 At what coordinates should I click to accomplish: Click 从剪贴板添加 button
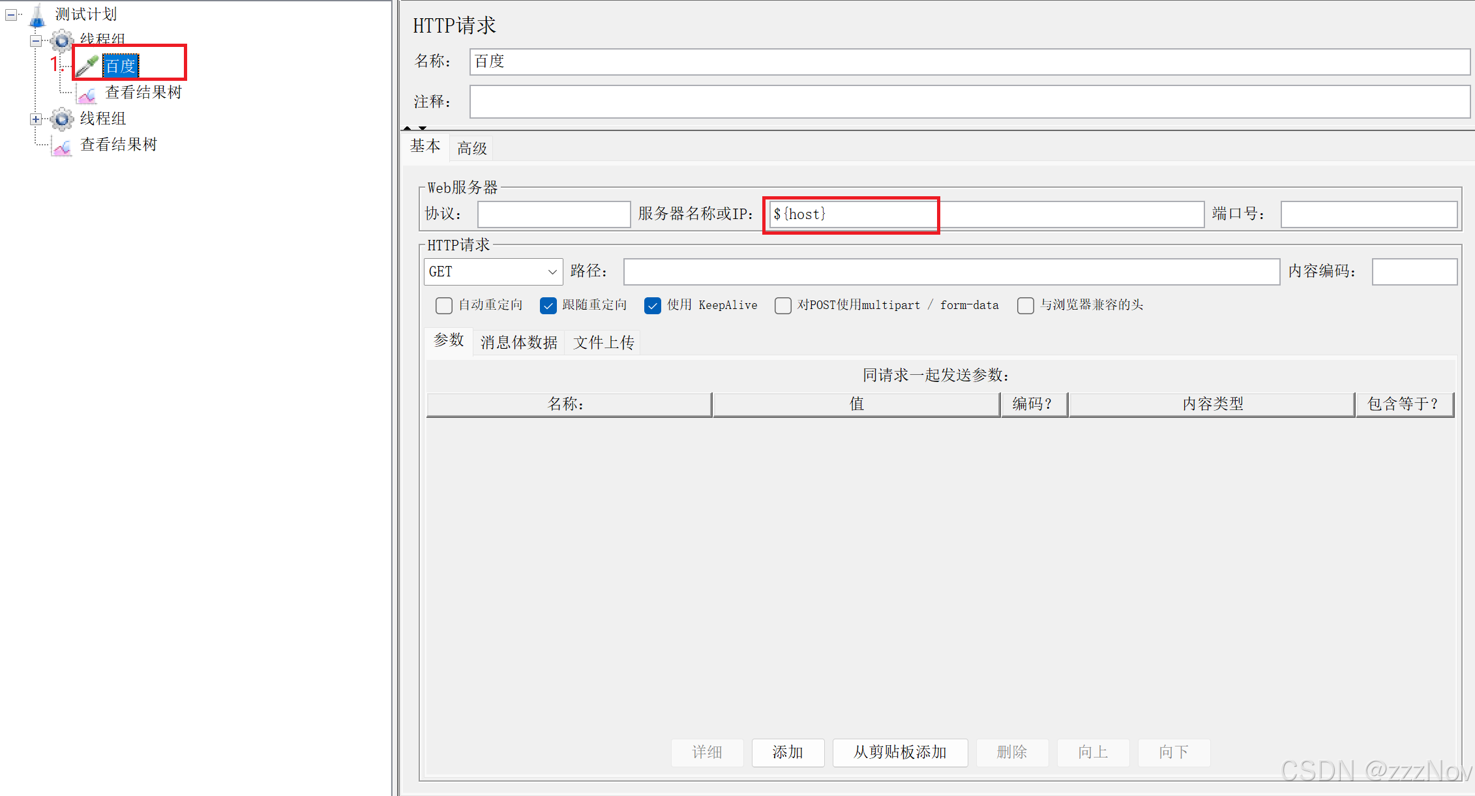pyautogui.click(x=900, y=752)
